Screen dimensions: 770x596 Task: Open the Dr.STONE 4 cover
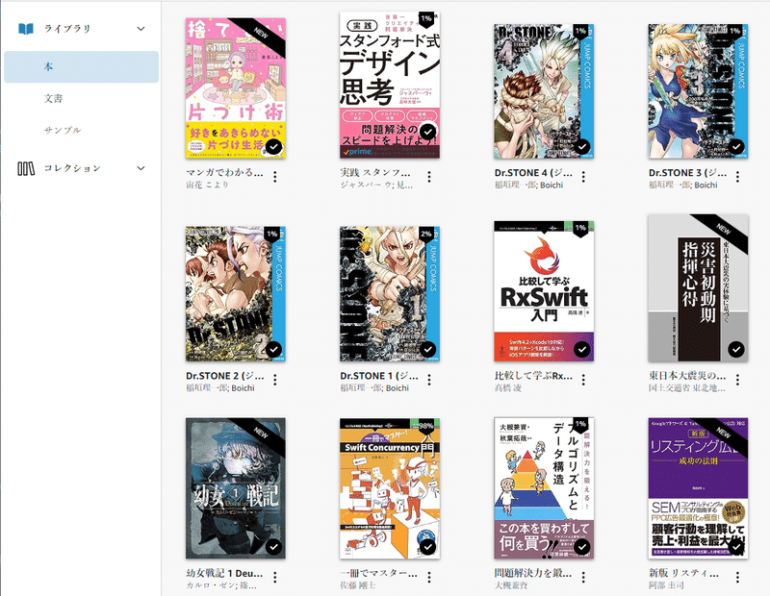(x=544, y=91)
